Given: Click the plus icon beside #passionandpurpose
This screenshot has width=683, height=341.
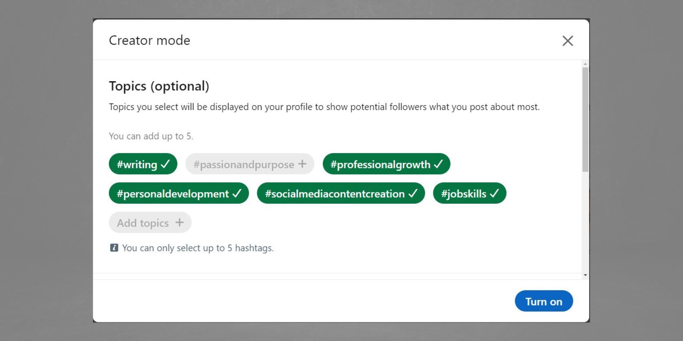Looking at the screenshot, I should [302, 164].
